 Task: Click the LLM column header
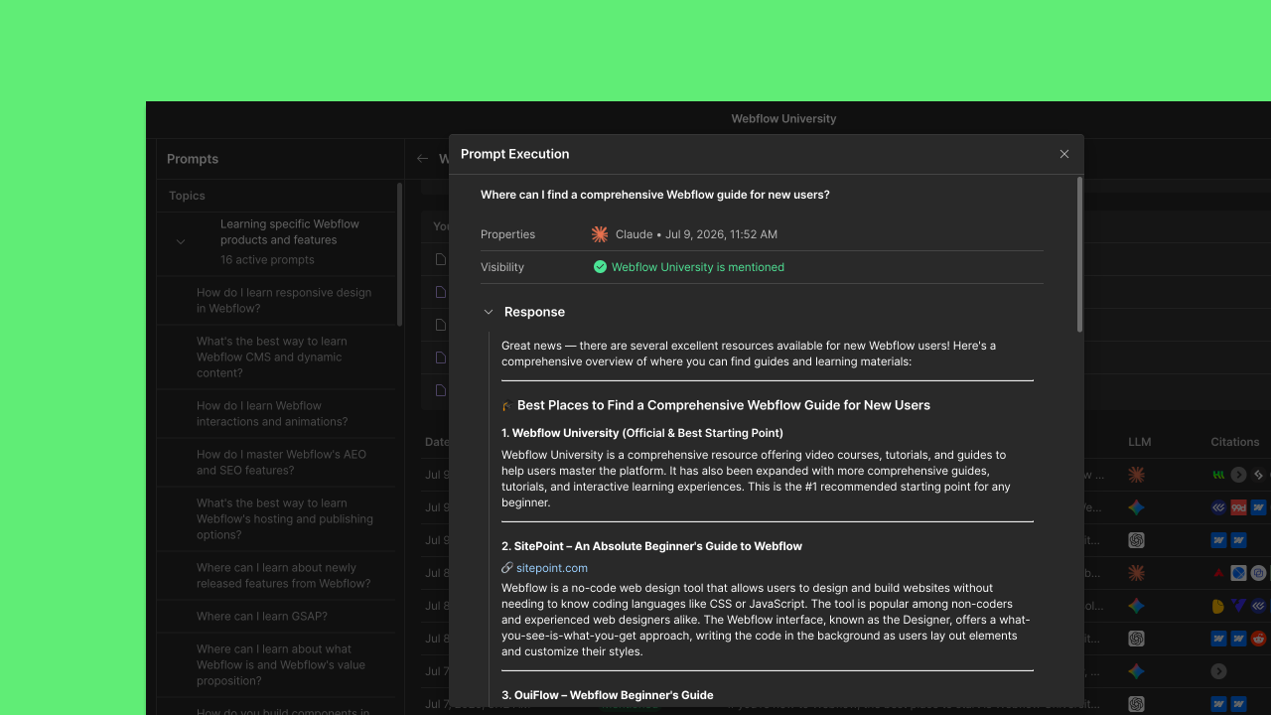click(1139, 442)
